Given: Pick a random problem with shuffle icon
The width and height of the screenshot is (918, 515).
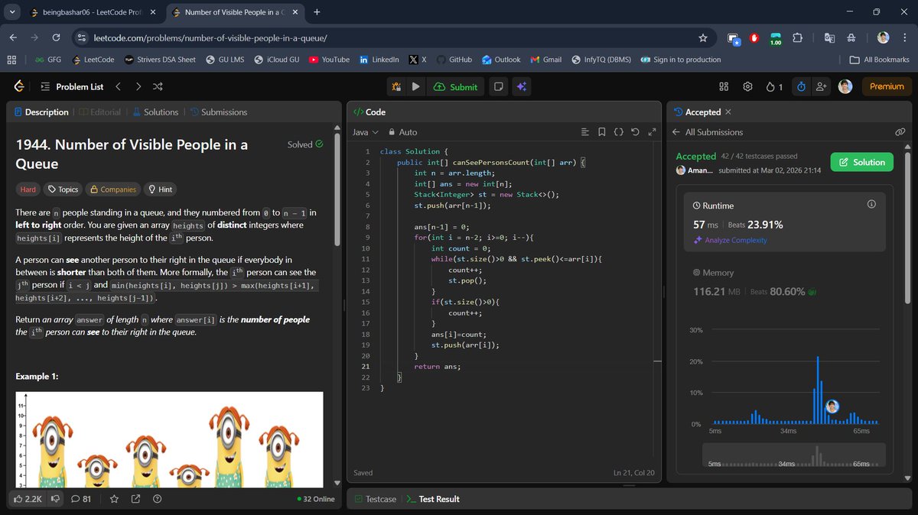Looking at the screenshot, I should [x=158, y=86].
